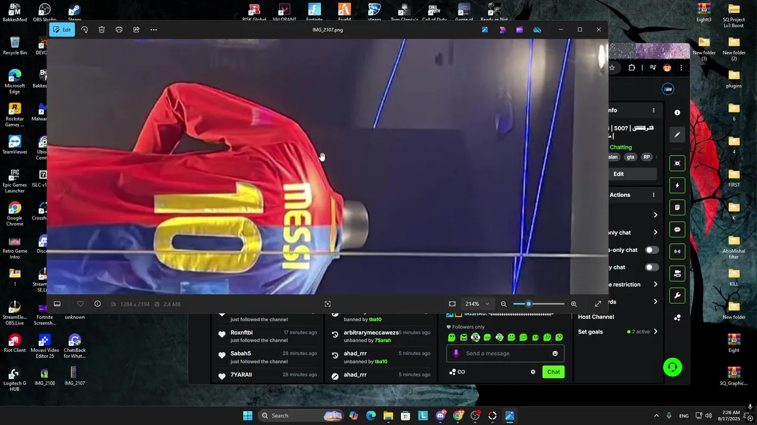
Task: Open the three-dot See more menu in Photos
Action: tap(154, 30)
